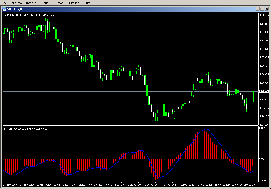This screenshot has height=189, width=271.
Task: Maximize the GBPUSD,H1 chart window
Action: [262, 9]
